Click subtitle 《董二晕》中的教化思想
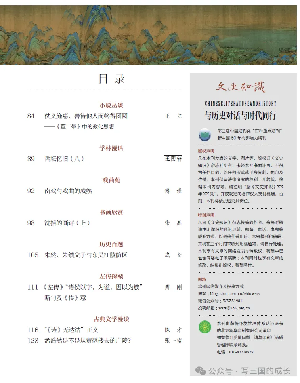 click(79, 126)
